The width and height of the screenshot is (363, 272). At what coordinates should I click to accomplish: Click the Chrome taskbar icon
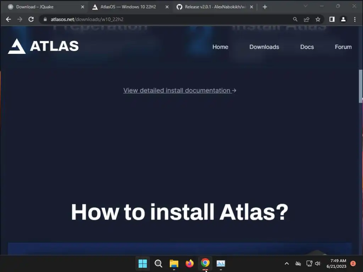click(x=205, y=263)
